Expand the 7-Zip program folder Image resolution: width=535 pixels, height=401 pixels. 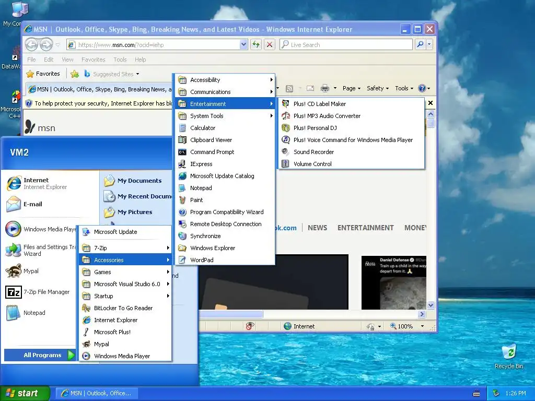click(x=125, y=248)
